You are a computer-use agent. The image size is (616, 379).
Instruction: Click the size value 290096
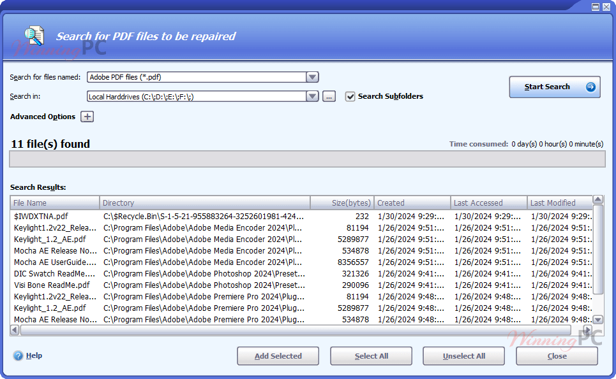(356, 285)
